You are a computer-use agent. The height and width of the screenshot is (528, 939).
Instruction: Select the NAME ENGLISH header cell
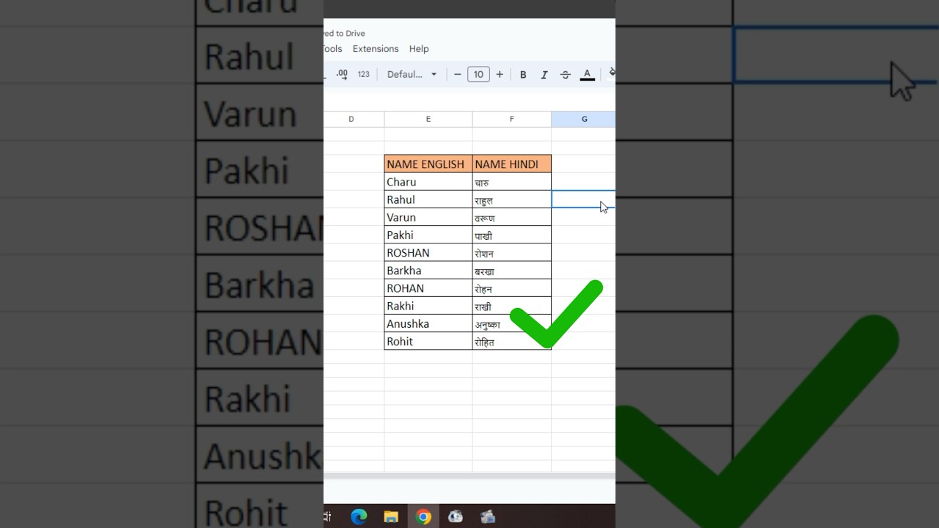tap(428, 164)
